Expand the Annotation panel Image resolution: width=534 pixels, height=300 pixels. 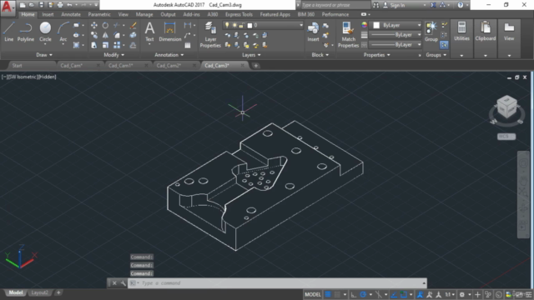click(x=169, y=55)
